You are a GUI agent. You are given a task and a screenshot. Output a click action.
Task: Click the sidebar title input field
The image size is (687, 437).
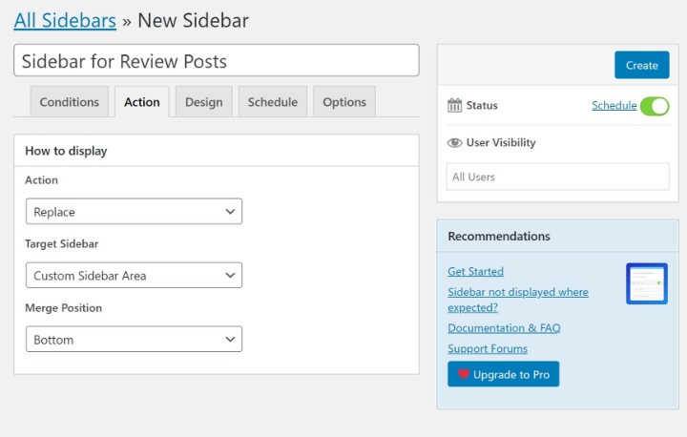point(217,60)
